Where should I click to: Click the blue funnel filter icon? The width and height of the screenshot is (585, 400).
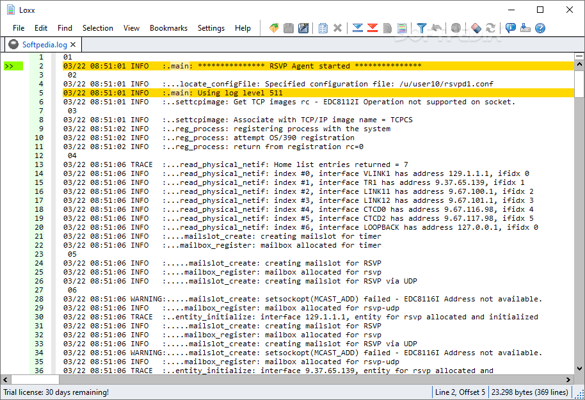point(422,28)
